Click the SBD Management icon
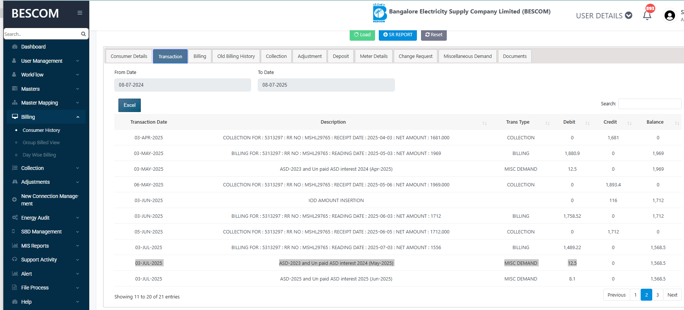 coord(14,231)
